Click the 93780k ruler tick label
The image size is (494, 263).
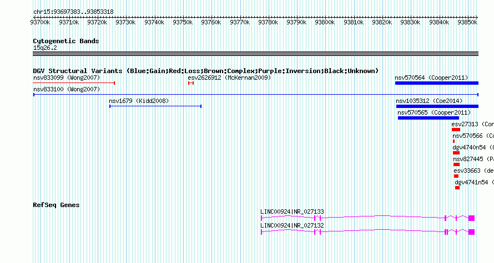[268, 22]
